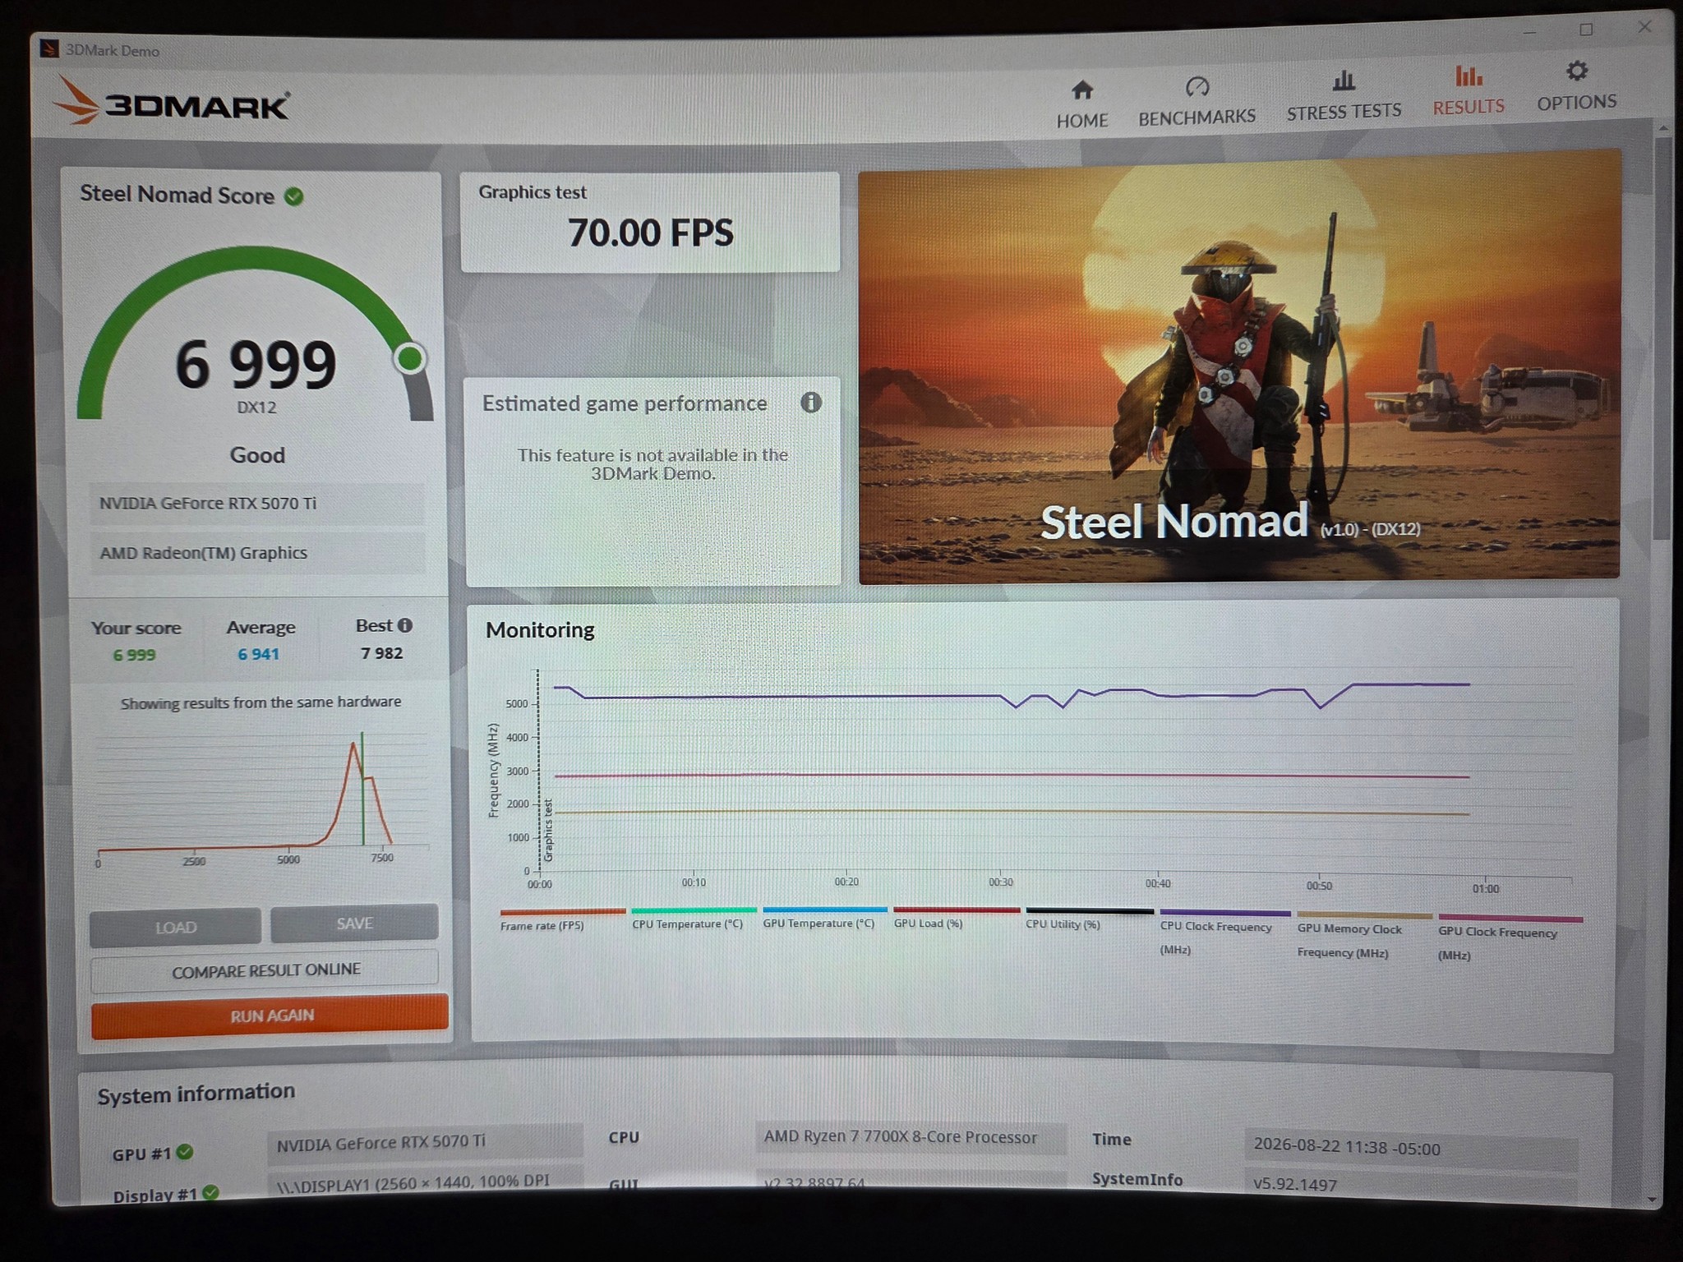This screenshot has height=1262, width=1683.
Task: Click COMPARE RESULT ONLINE button
Action: (265, 970)
